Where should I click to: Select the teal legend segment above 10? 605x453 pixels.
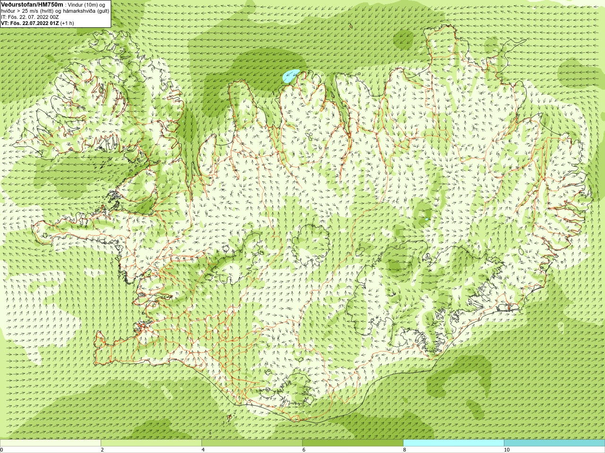[x=554, y=443]
